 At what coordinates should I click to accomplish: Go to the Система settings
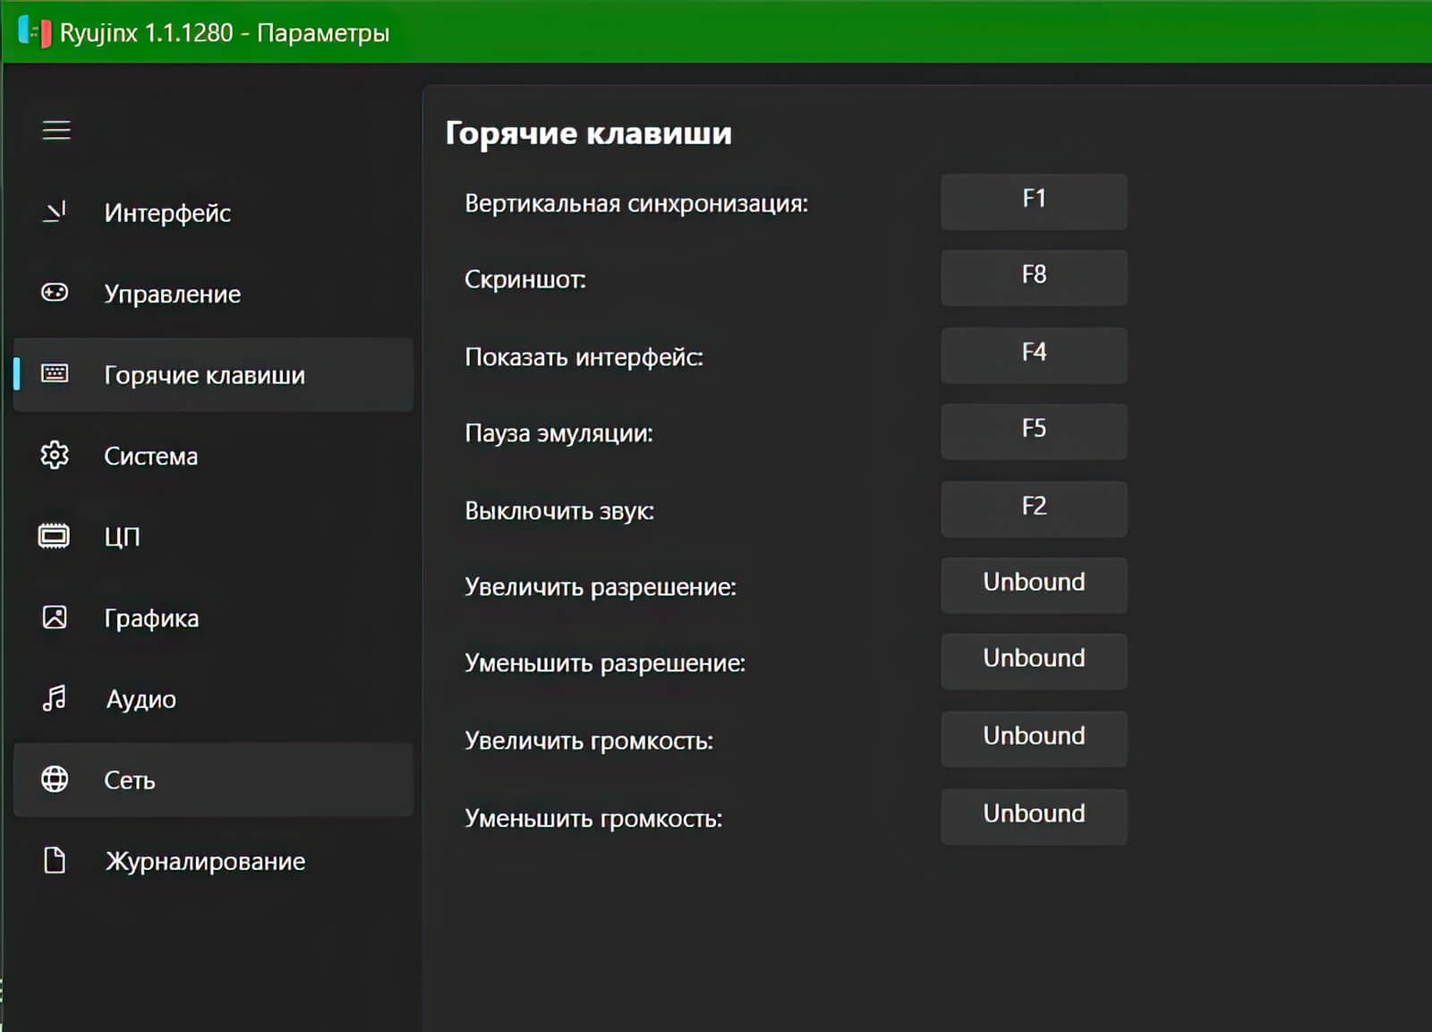213,456
